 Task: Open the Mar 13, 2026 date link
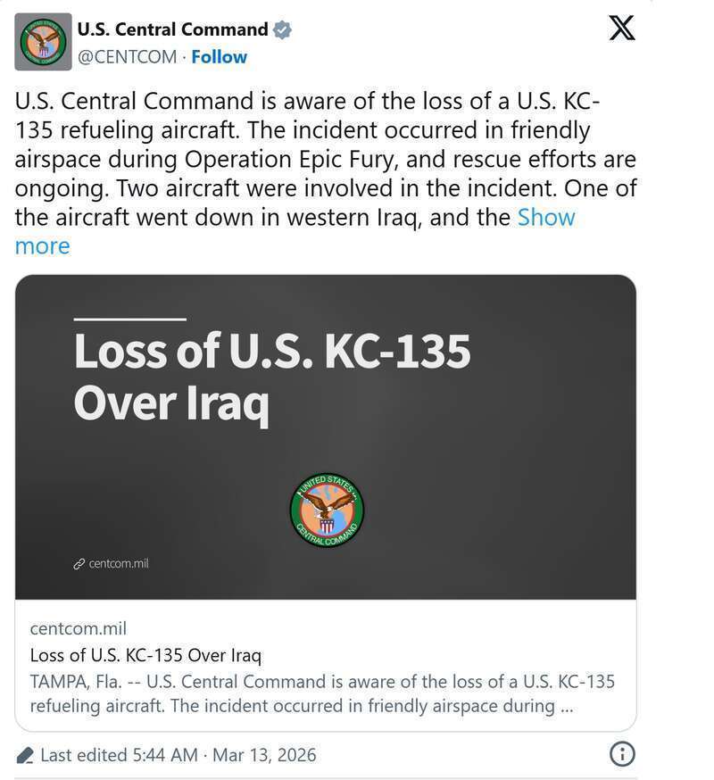(264, 755)
